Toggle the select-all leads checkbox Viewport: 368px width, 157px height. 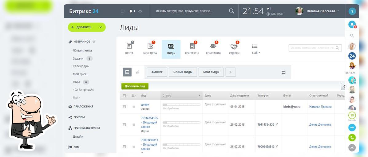[x=124, y=96]
